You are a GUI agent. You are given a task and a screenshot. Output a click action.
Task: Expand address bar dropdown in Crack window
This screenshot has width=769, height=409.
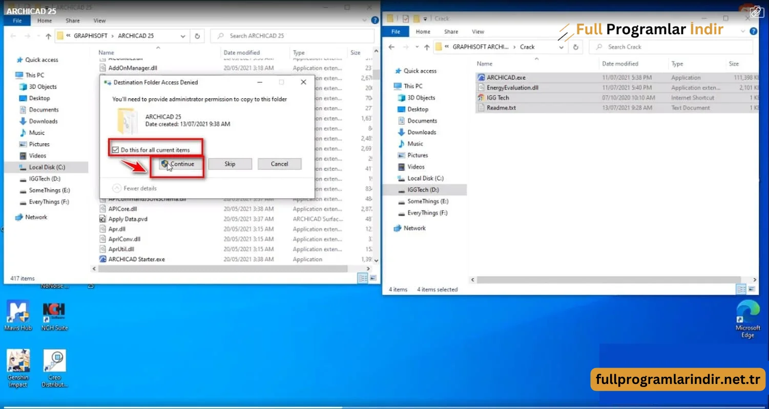tap(562, 47)
